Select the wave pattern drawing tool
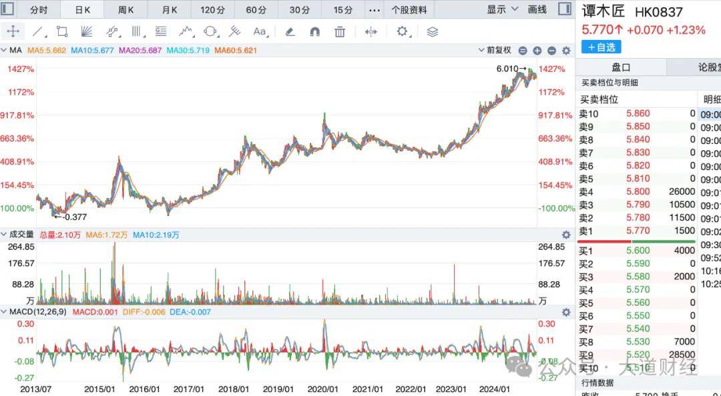This screenshot has height=396, width=721. coord(186,31)
